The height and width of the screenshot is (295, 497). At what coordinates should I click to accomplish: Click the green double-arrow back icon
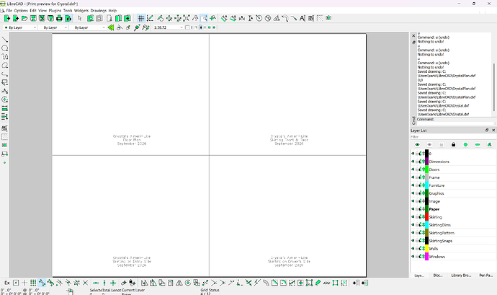[111, 27]
